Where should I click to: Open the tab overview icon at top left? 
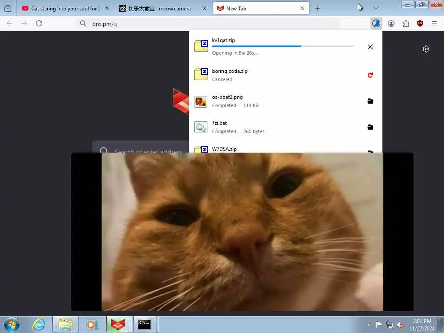coord(8,9)
